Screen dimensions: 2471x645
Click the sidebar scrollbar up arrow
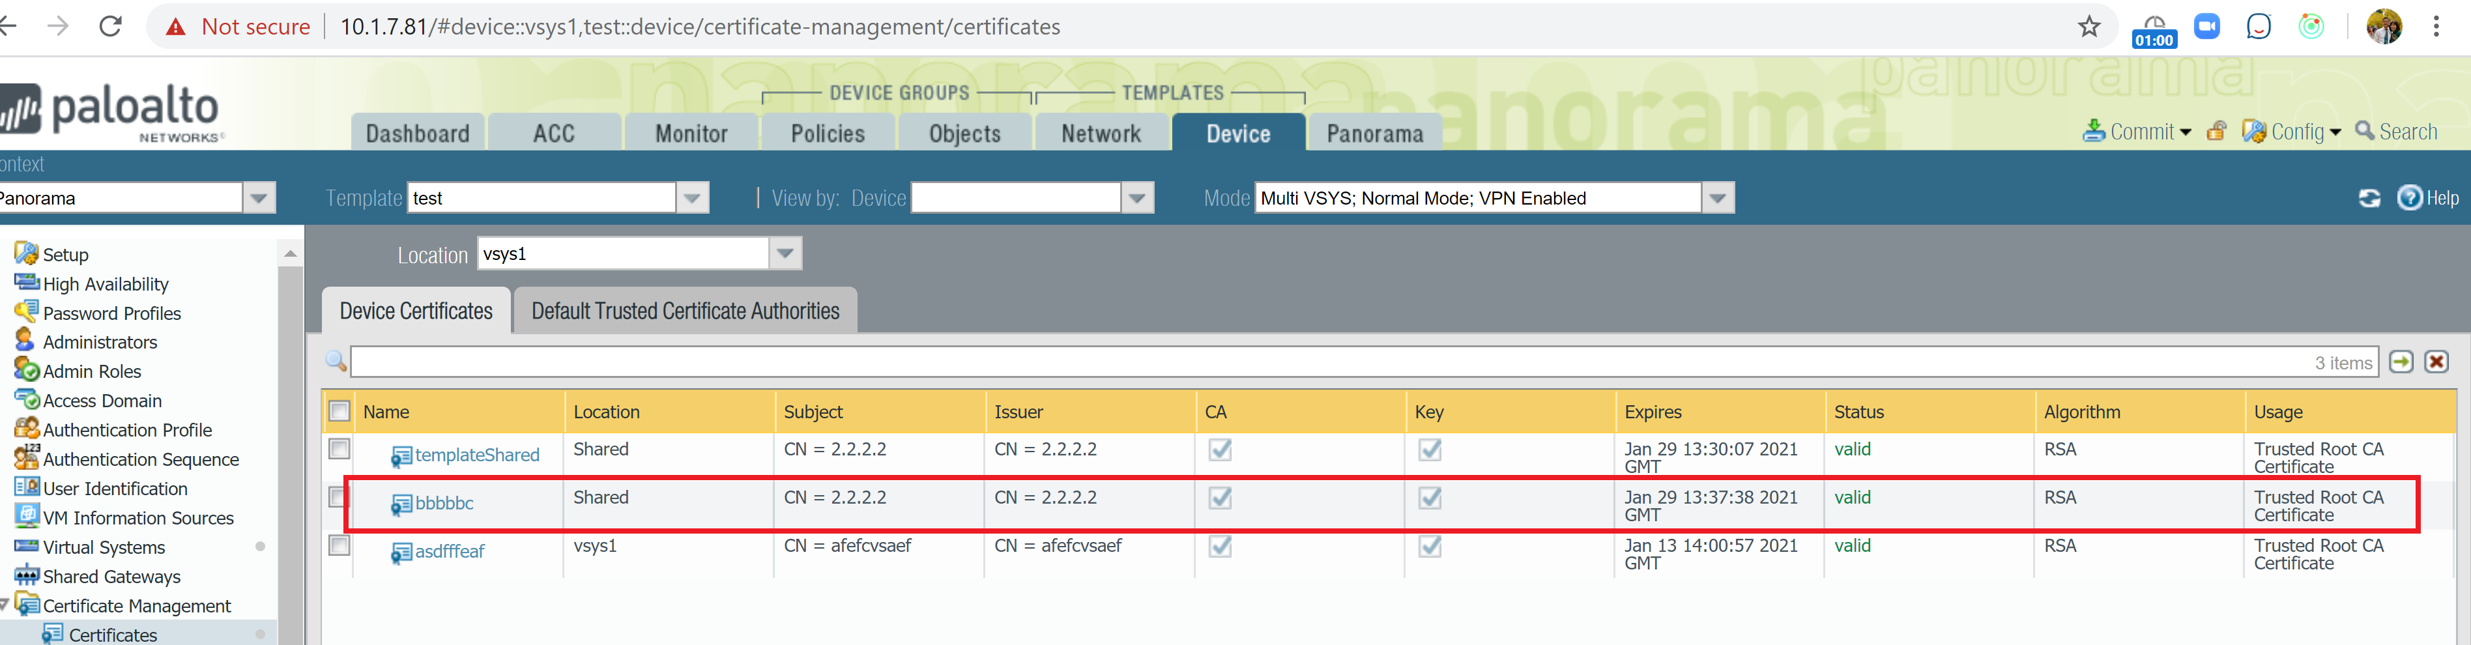[290, 252]
